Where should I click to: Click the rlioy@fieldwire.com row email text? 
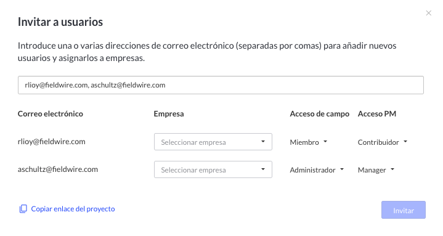click(x=51, y=141)
